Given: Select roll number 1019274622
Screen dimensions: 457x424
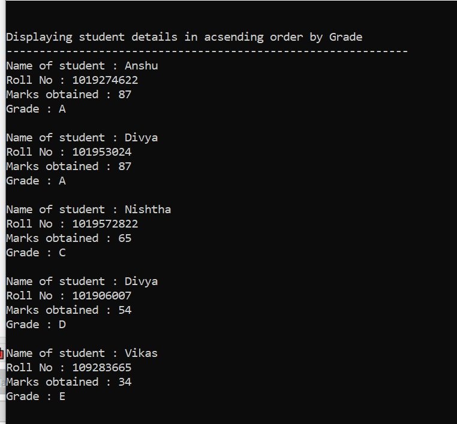Looking at the screenshot, I should pos(105,80).
